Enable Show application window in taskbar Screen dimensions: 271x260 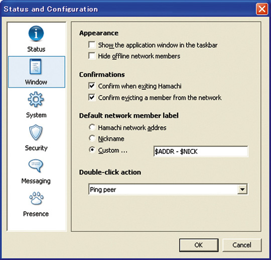click(x=92, y=45)
